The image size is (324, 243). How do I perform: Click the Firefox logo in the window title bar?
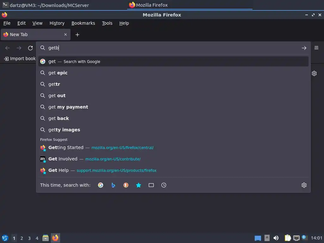pyautogui.click(x=4, y=15)
